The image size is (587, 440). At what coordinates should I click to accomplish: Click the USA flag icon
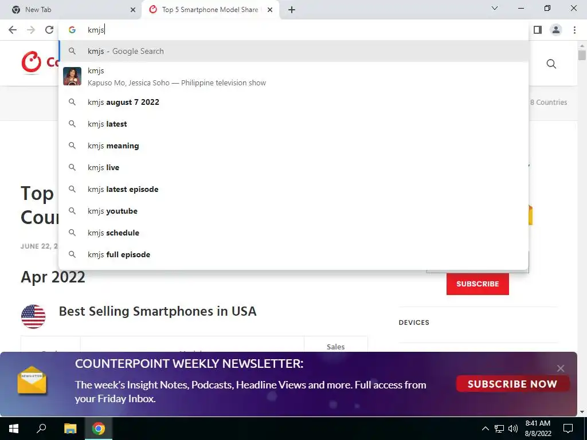33,316
